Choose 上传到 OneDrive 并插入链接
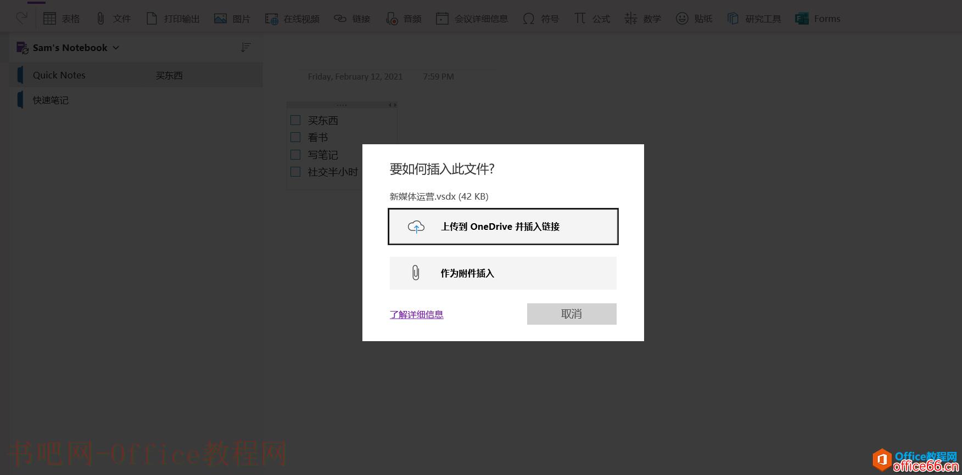The height and width of the screenshot is (475, 962). pos(503,227)
